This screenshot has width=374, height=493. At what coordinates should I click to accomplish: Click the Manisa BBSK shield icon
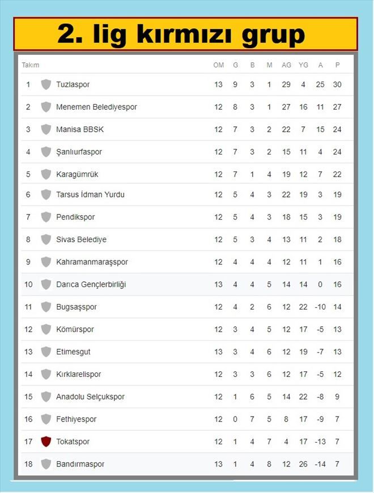(x=46, y=129)
